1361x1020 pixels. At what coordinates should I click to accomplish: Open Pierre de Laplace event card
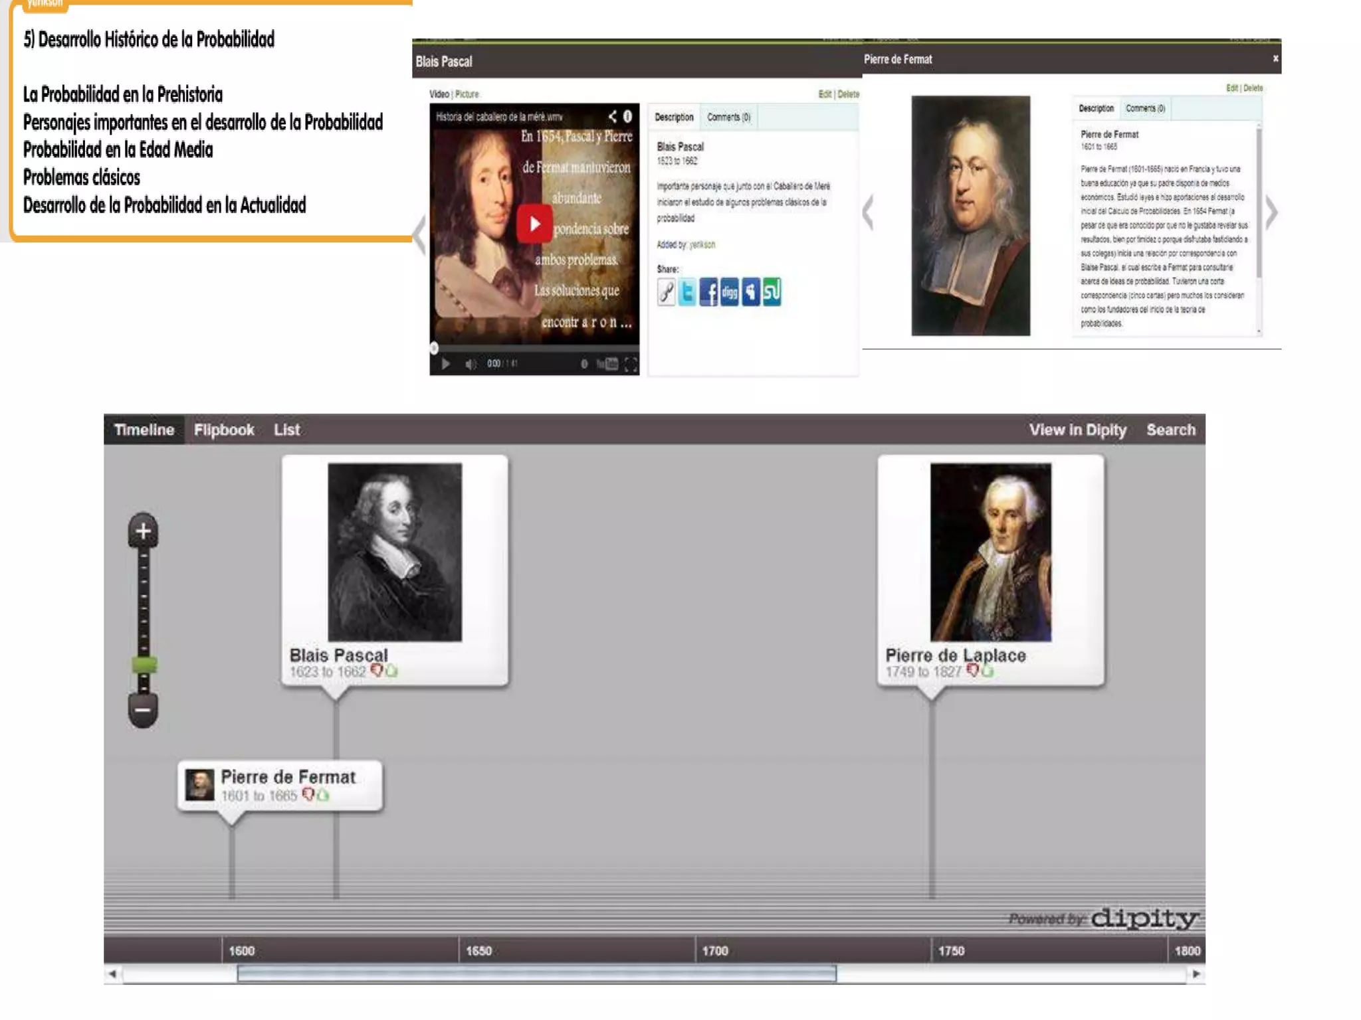(x=990, y=570)
